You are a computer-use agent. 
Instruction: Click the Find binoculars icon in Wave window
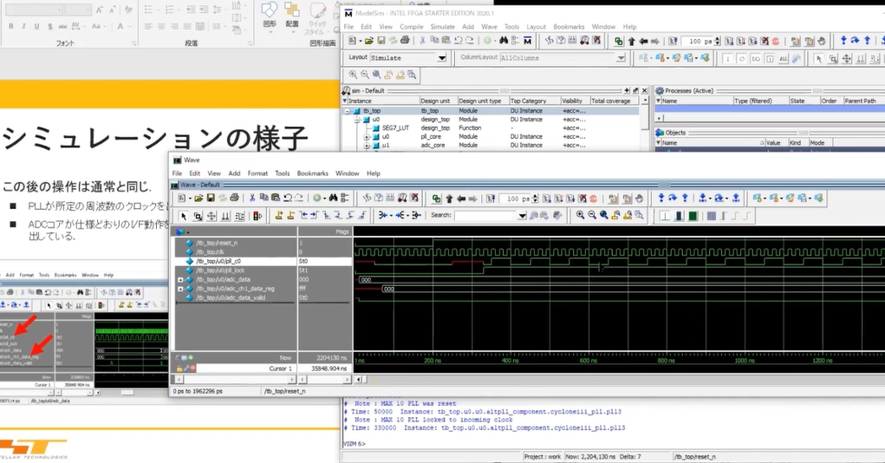[333, 198]
